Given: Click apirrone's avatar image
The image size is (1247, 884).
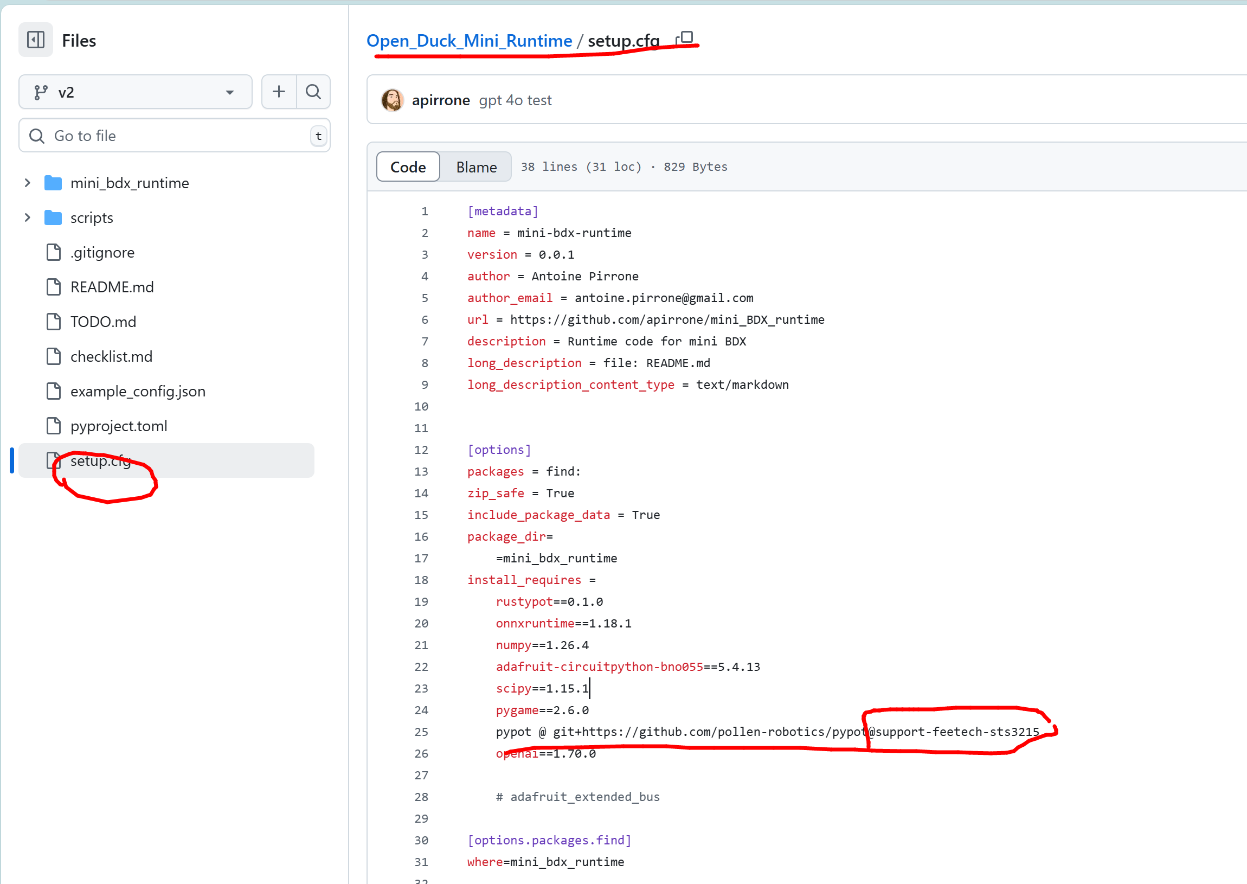Looking at the screenshot, I should pyautogui.click(x=392, y=100).
